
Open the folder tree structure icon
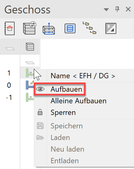coord(90,28)
